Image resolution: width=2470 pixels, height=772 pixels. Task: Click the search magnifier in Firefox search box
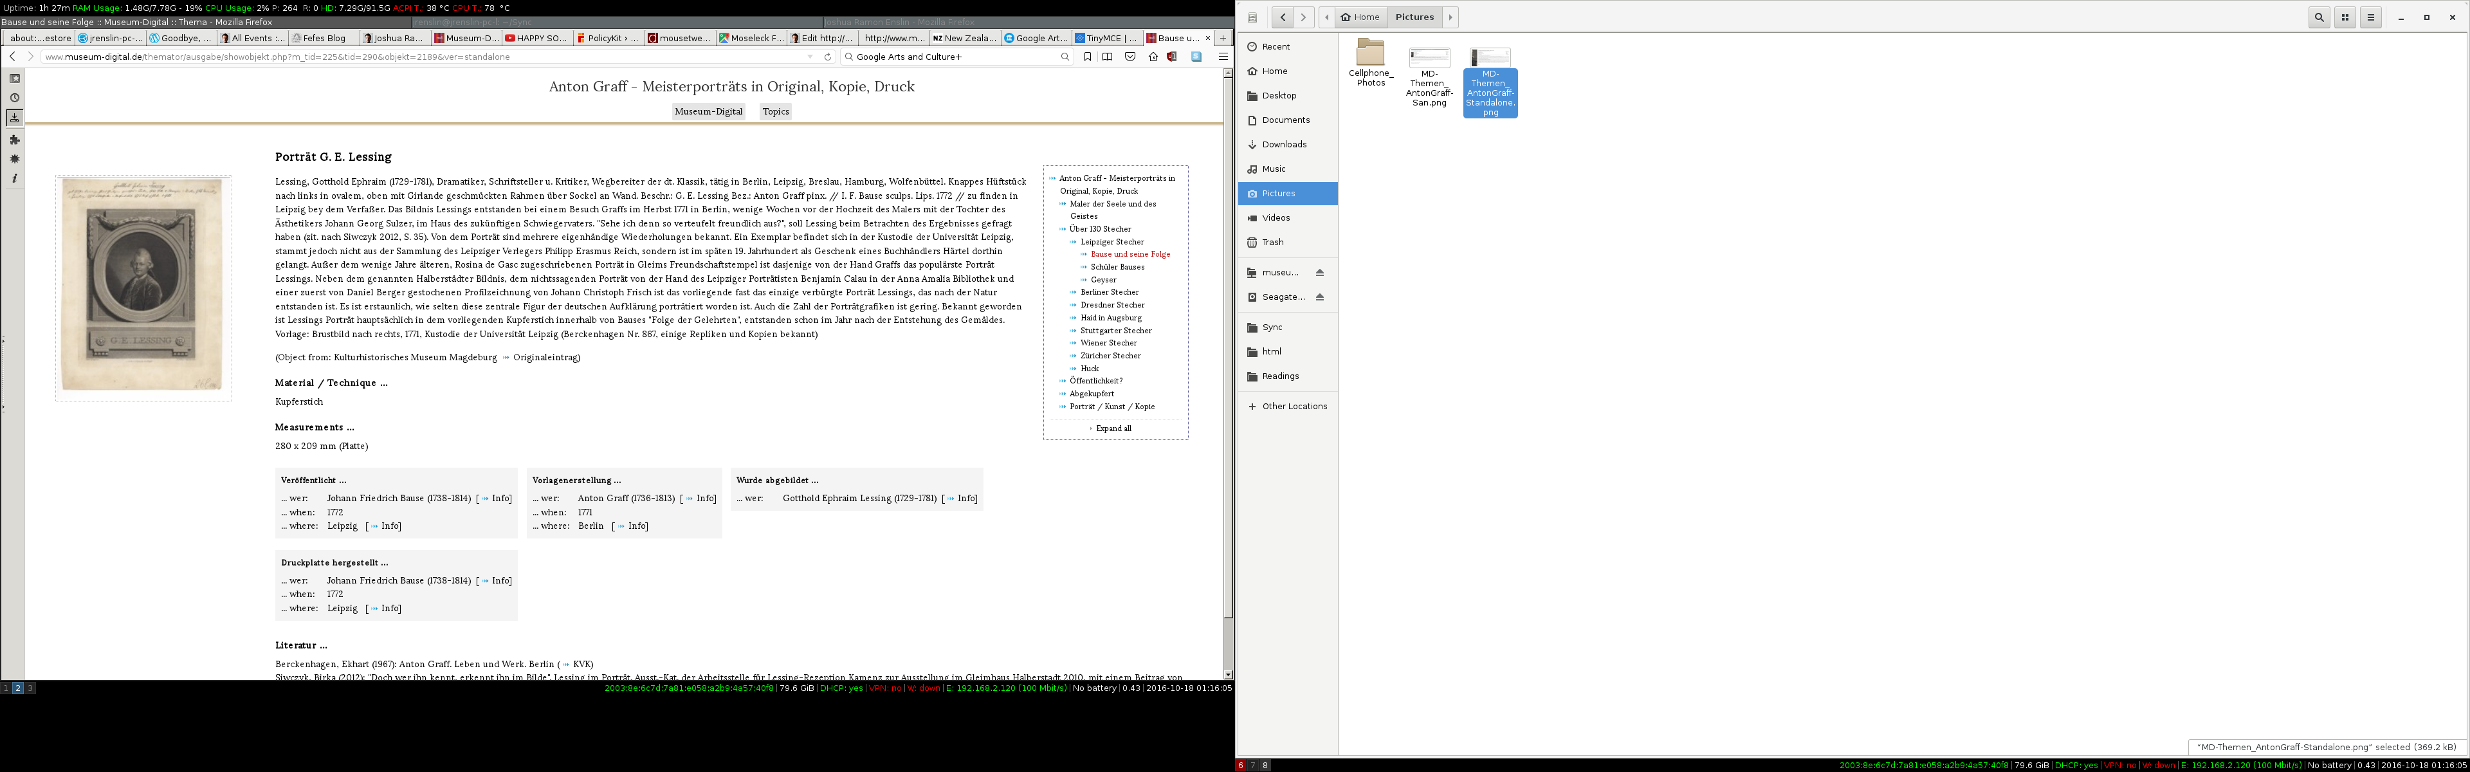click(x=1065, y=57)
